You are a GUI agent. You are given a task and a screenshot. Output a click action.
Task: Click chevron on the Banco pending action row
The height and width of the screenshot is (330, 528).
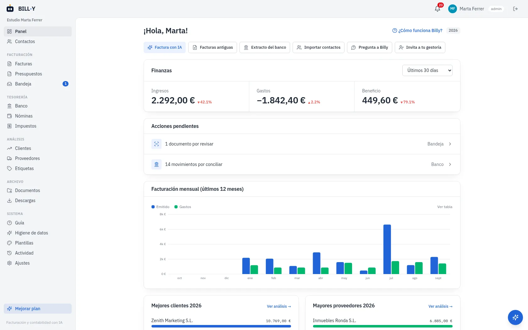[450, 164]
